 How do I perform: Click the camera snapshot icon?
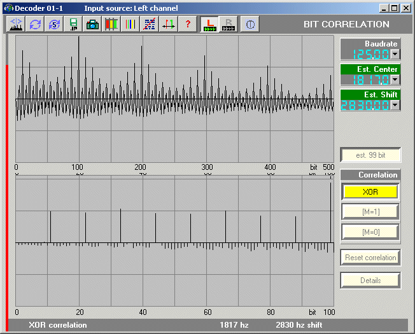tap(92, 24)
